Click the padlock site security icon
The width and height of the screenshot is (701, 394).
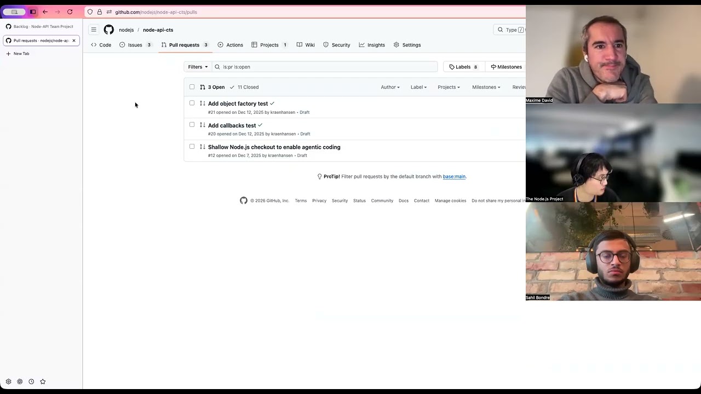pyautogui.click(x=99, y=11)
